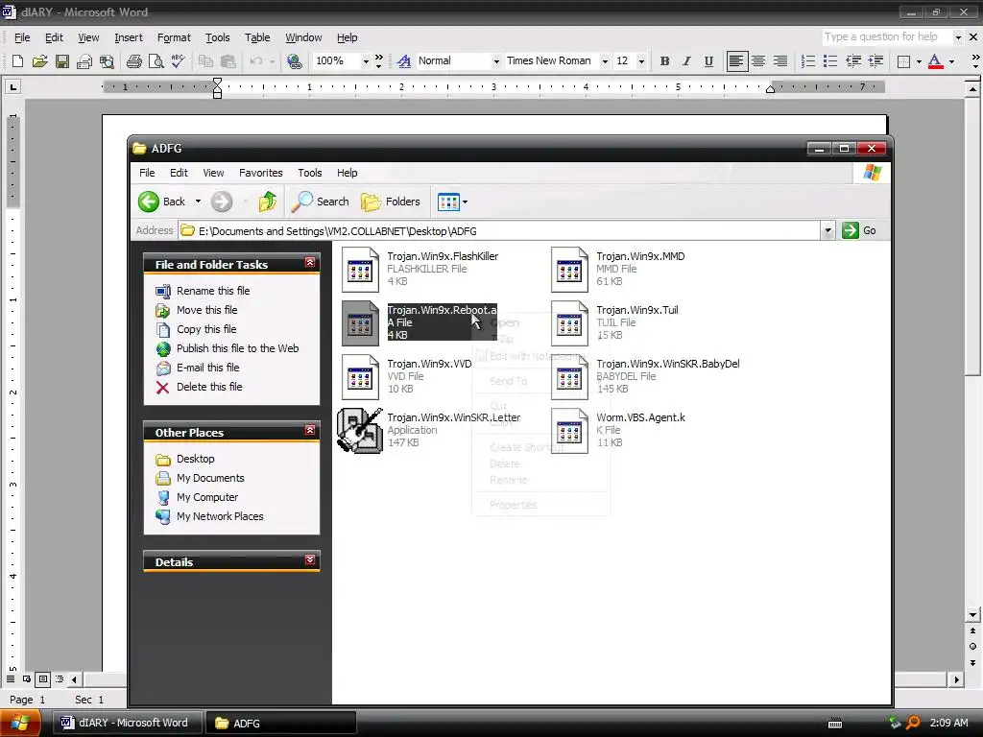
Task: Open the Word Format menu
Action: tap(174, 37)
